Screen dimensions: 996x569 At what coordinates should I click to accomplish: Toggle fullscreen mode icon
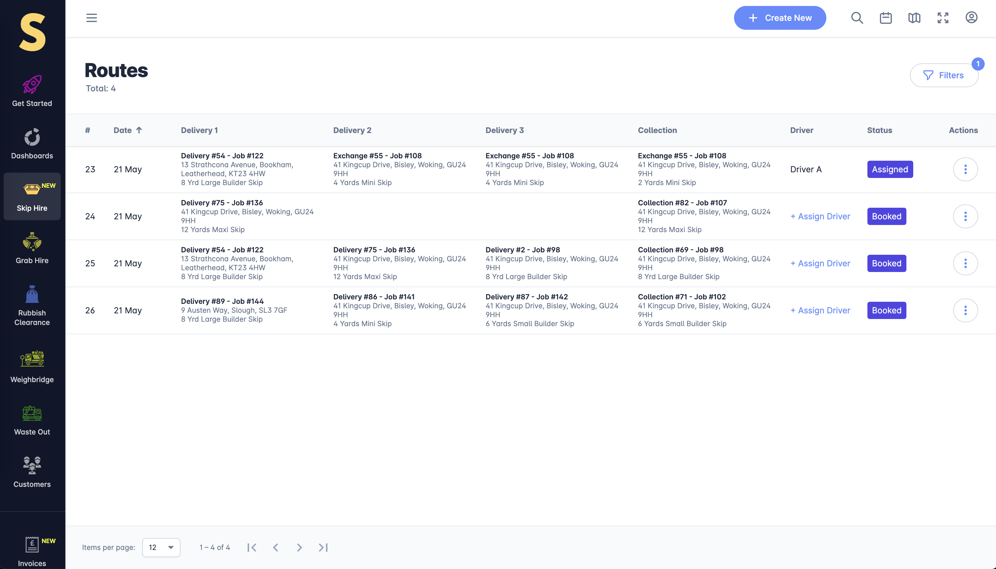(942, 18)
